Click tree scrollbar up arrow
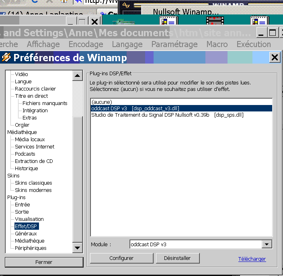 tap(78, 76)
